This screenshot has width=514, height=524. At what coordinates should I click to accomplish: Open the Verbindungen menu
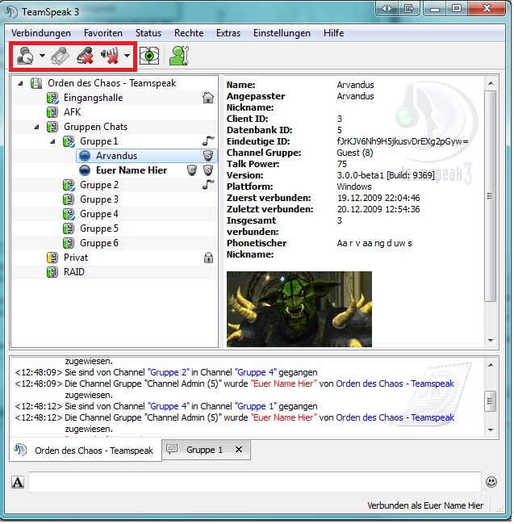41,33
